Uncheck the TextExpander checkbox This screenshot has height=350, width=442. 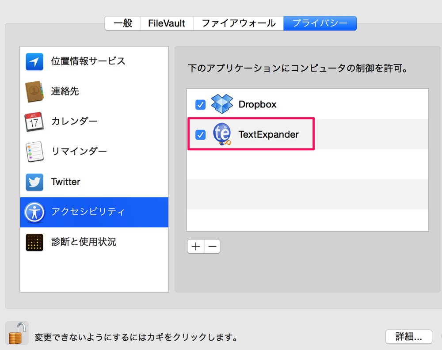(x=200, y=135)
